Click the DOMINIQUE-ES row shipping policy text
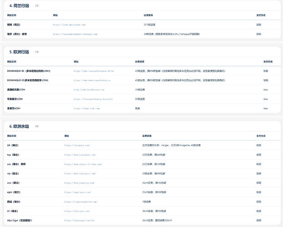Screen dimensions: 283x227 [x=180, y=81]
